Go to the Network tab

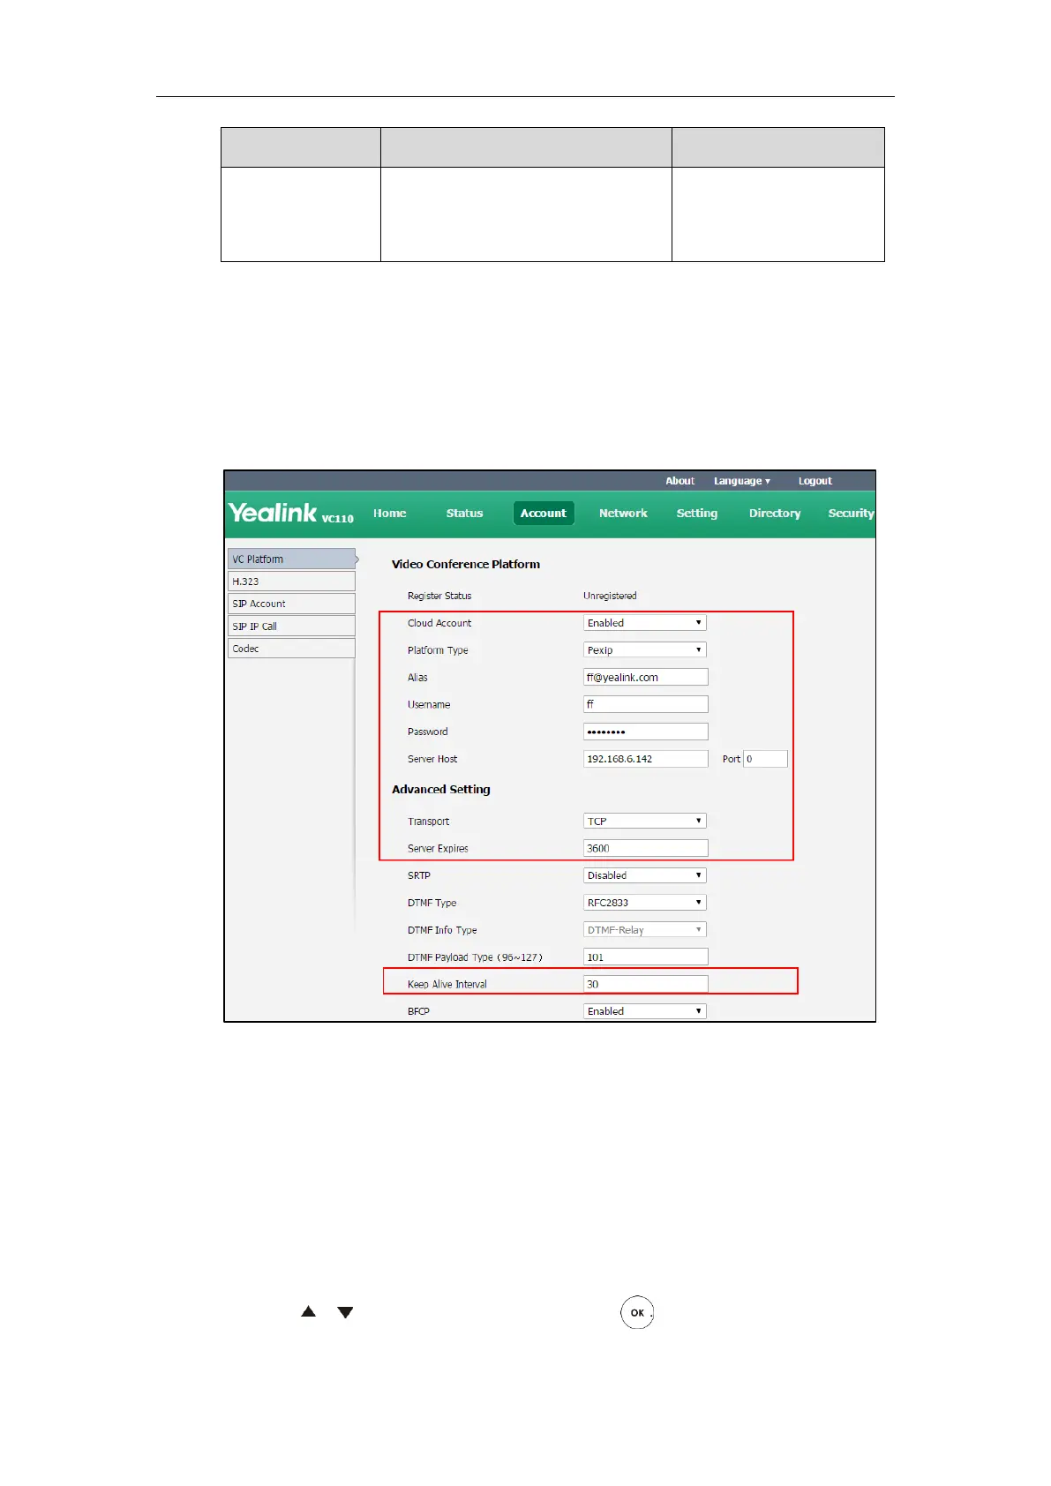pos(623,514)
